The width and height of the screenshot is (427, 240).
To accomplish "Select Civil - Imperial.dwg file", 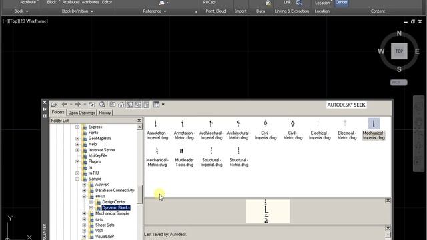I will [266, 130].
